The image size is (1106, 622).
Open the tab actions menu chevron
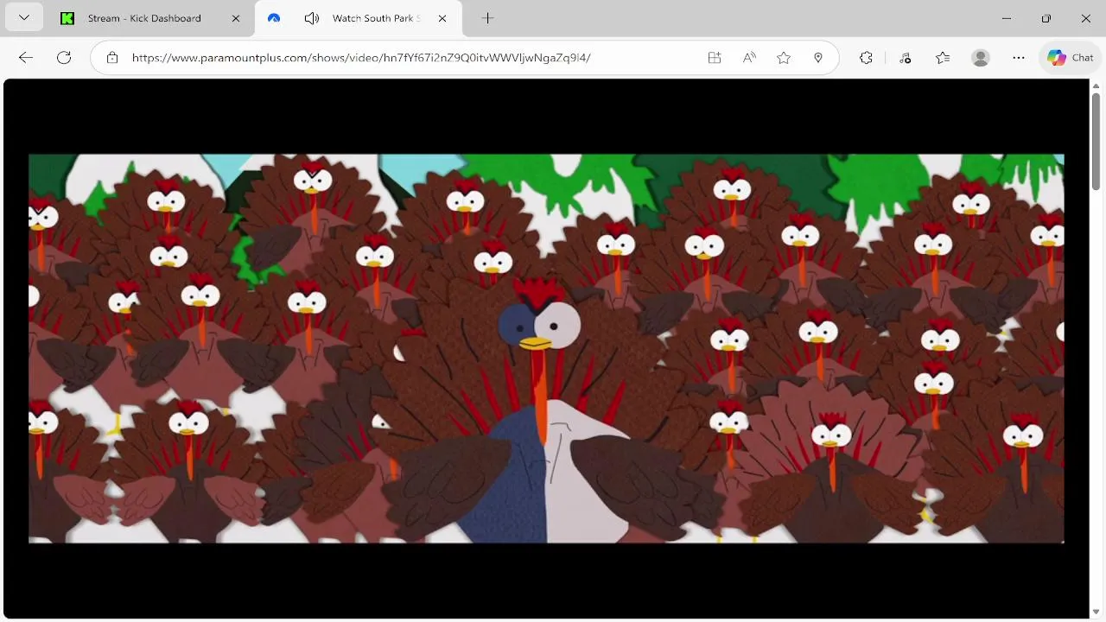click(x=23, y=17)
